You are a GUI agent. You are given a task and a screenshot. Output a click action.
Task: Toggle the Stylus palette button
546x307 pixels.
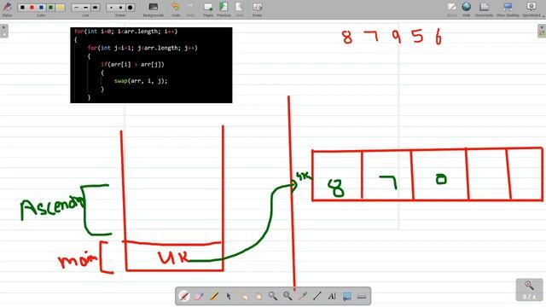[x=7, y=9]
